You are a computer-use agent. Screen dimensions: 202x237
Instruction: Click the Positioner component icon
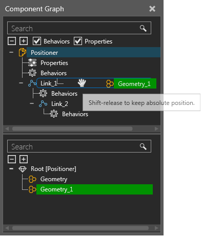click(x=23, y=52)
